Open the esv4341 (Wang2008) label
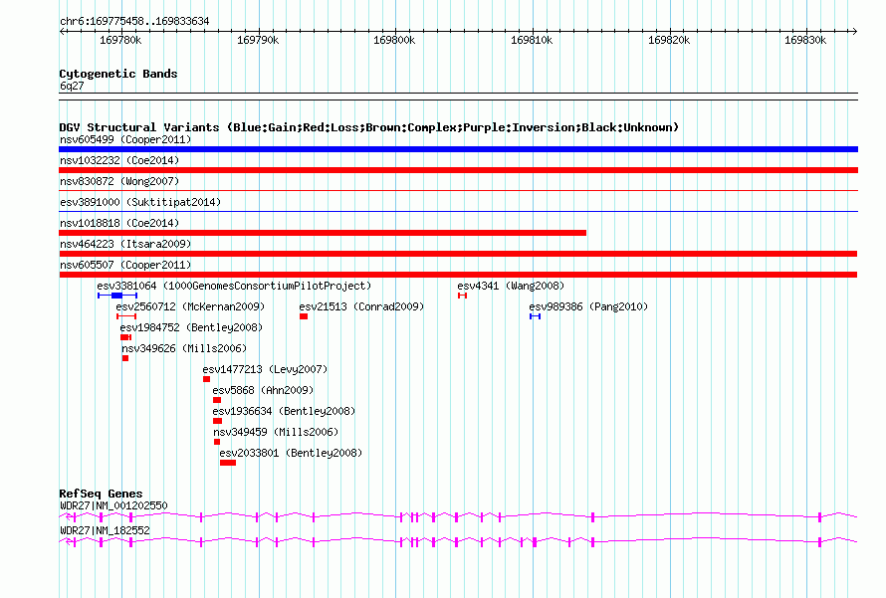The height and width of the screenshot is (598, 886). tap(511, 286)
